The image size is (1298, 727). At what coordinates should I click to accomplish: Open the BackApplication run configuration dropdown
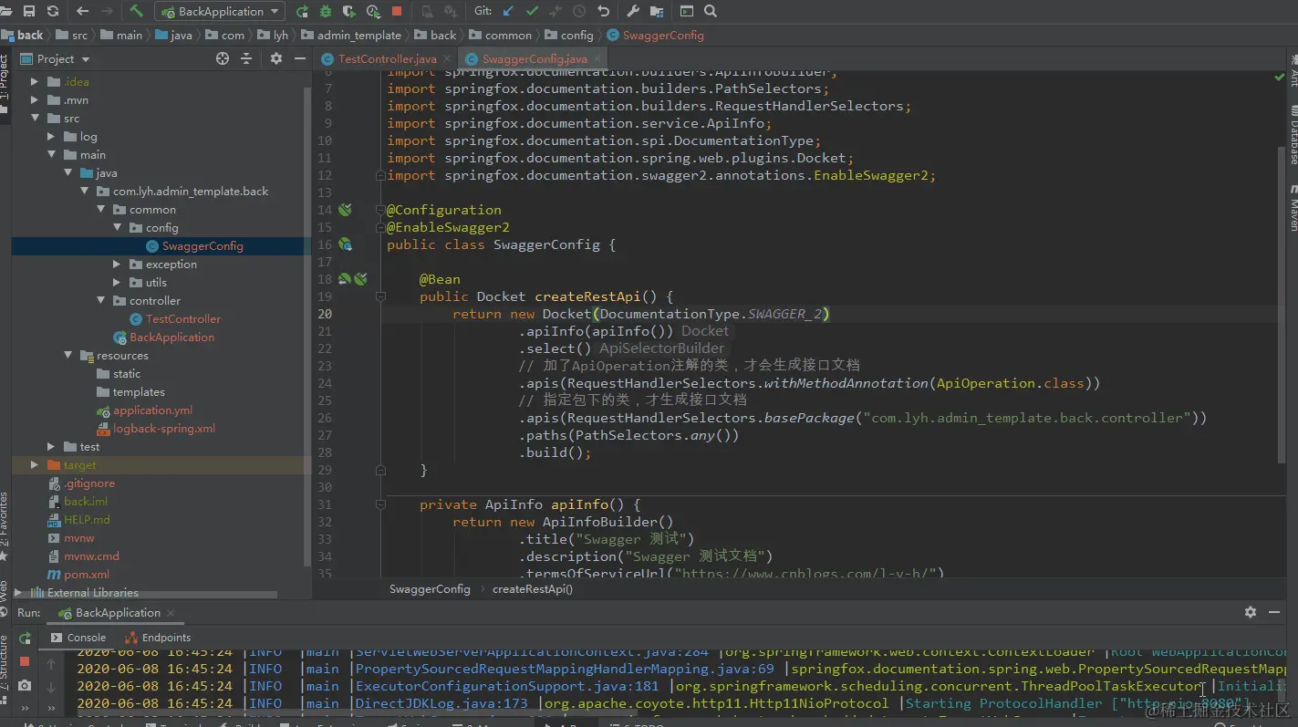point(220,11)
